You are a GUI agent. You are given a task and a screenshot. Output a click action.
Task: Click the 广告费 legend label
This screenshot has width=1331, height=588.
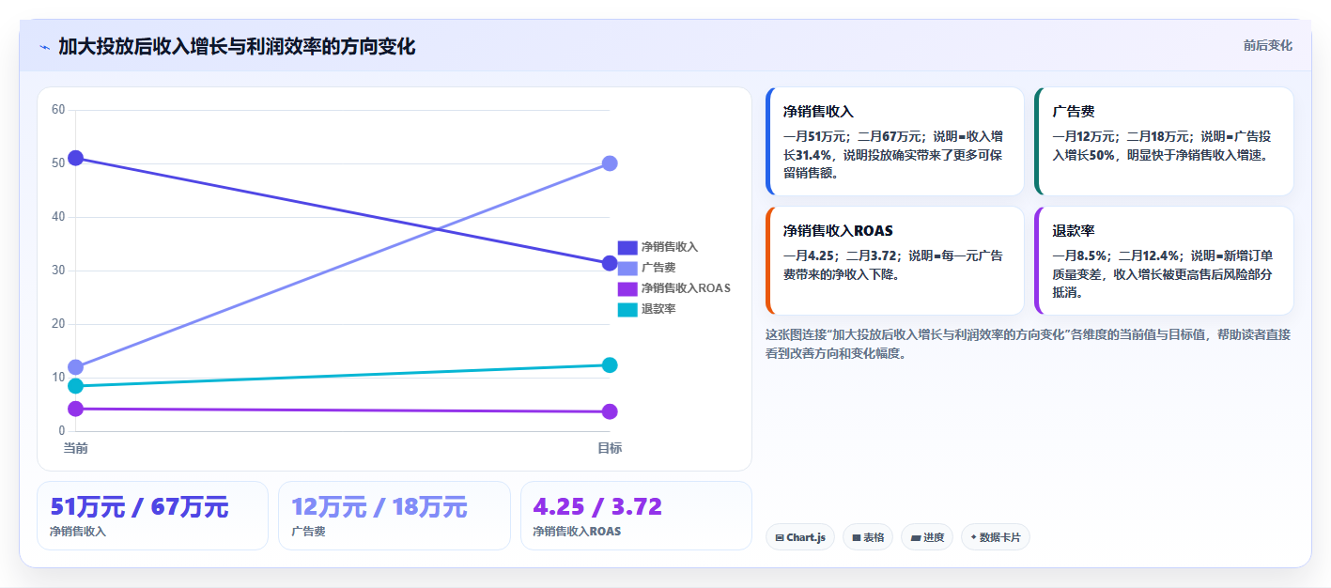(658, 268)
